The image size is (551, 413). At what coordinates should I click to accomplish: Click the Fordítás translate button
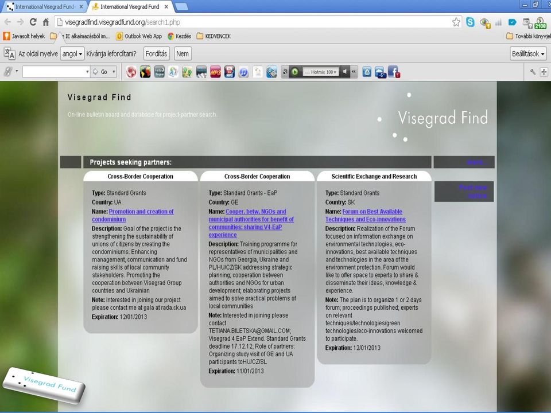[x=156, y=54]
